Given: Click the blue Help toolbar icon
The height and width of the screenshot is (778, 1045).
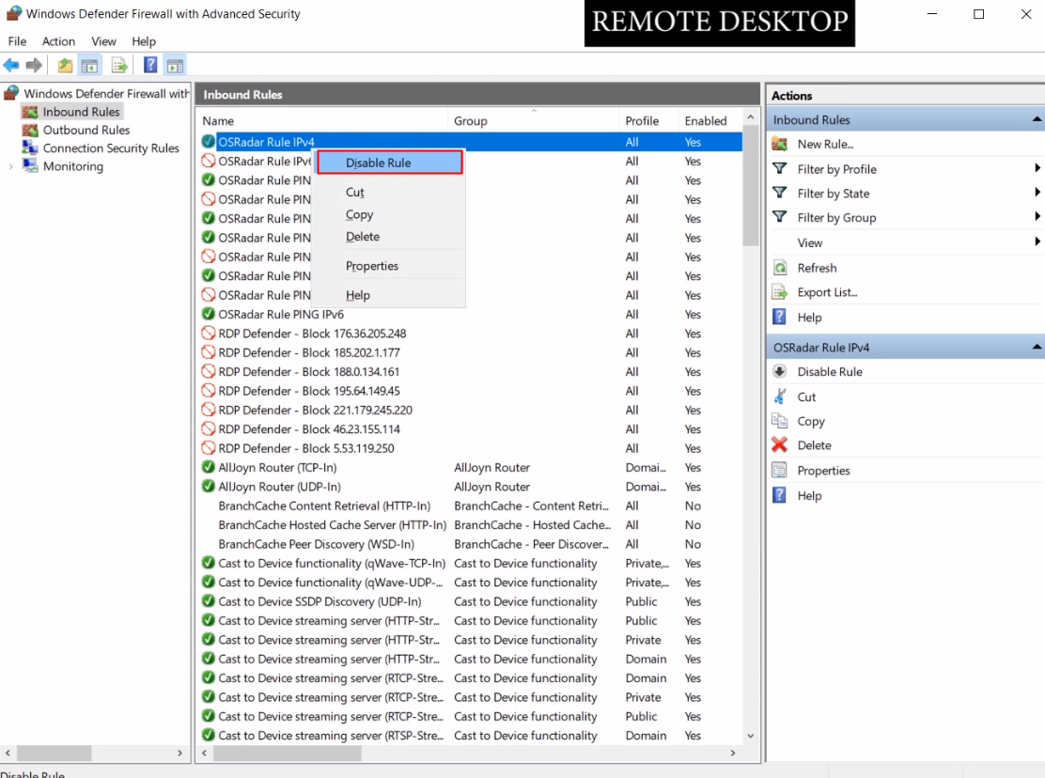Looking at the screenshot, I should [150, 65].
